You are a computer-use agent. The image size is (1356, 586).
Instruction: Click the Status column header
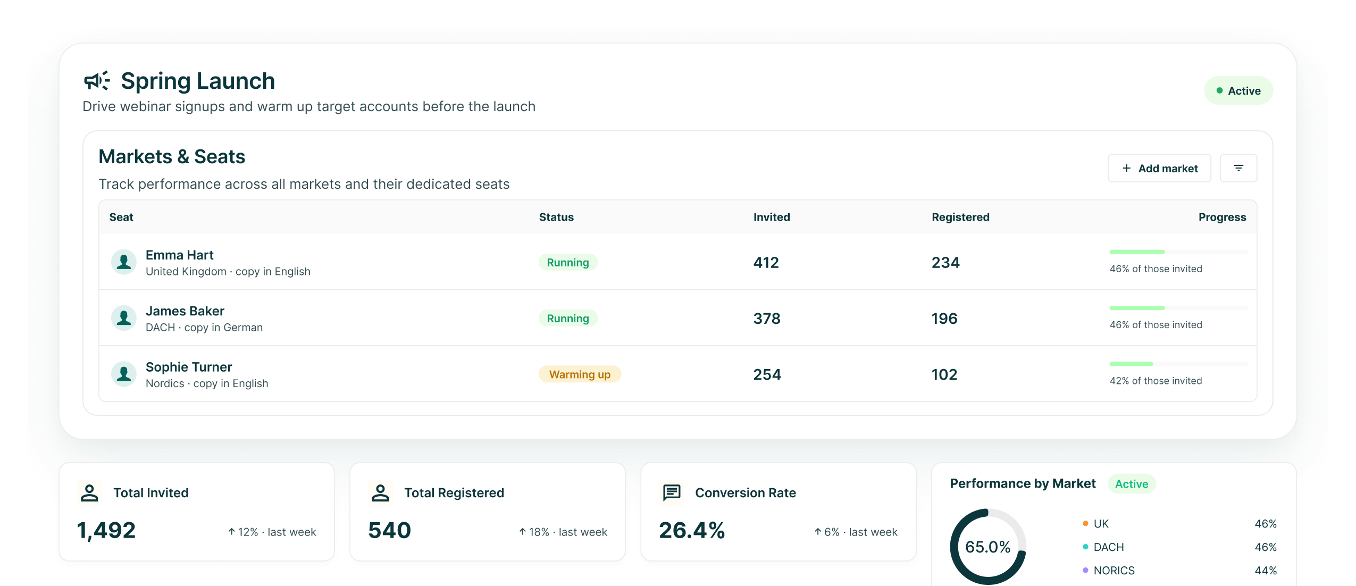pos(556,217)
